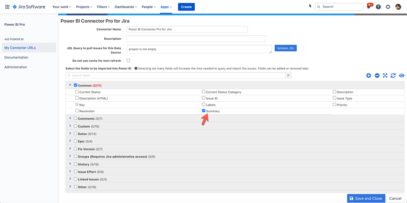
Task: Open the user profile avatar
Action: (x=398, y=7)
